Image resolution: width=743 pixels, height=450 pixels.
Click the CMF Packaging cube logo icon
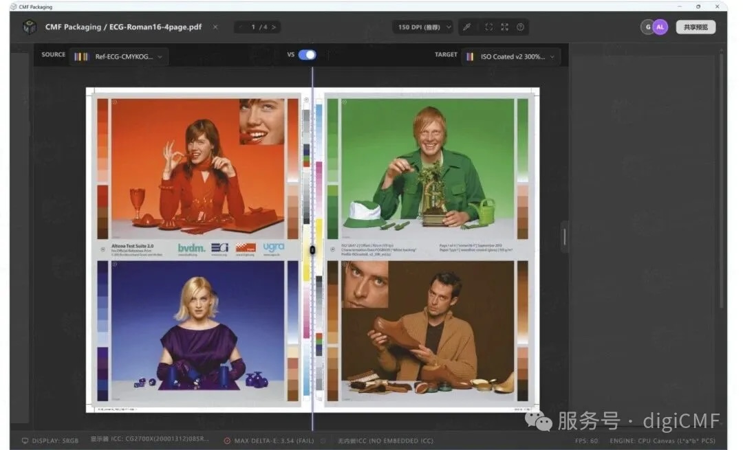[30, 27]
